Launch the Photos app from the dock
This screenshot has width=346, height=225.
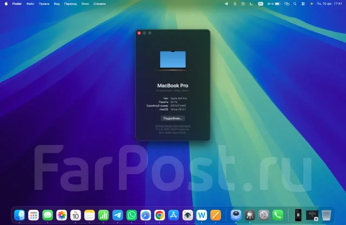click(x=62, y=215)
